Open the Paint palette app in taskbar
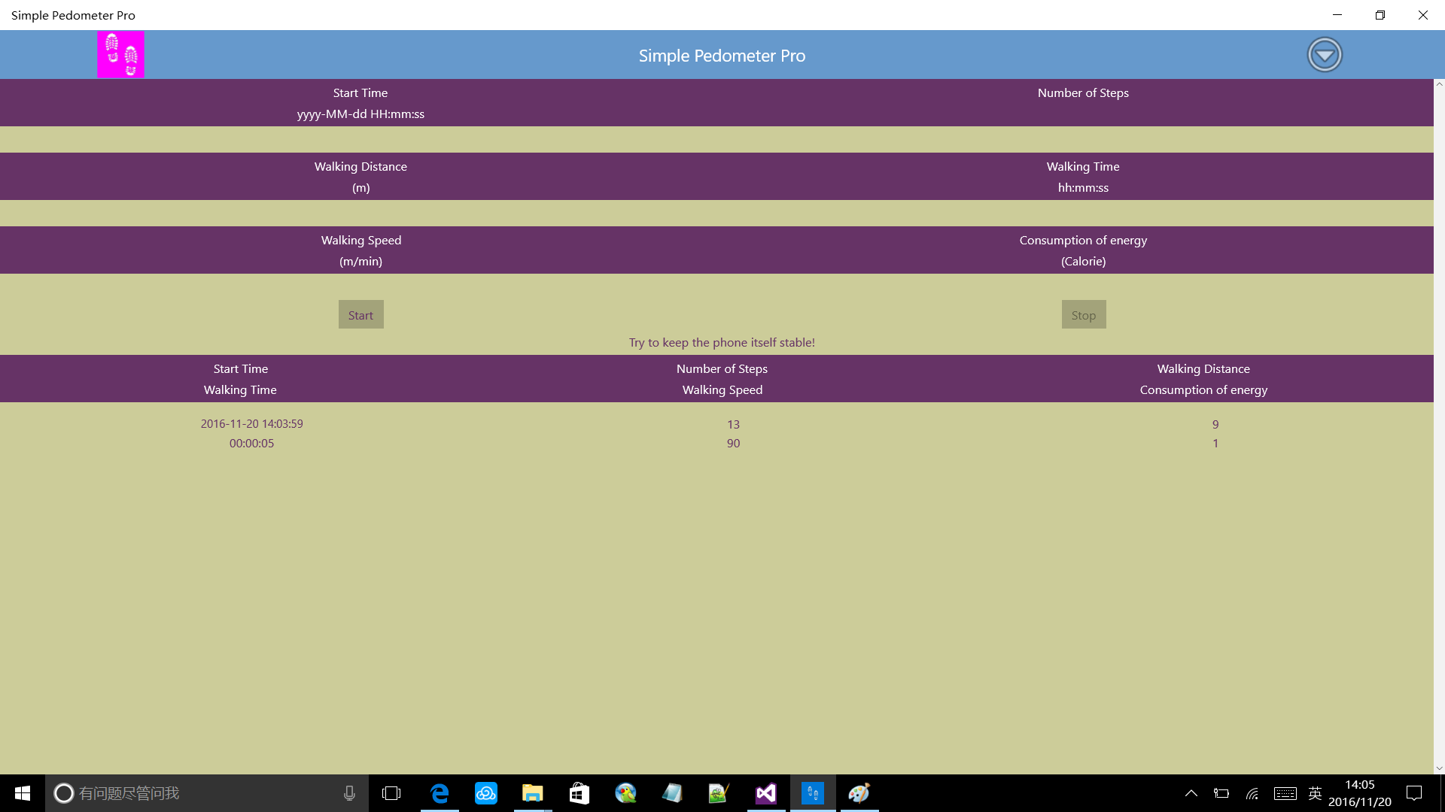 [859, 793]
